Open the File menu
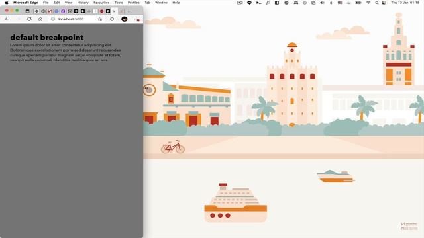The height and width of the screenshot is (238, 424). 46,3
